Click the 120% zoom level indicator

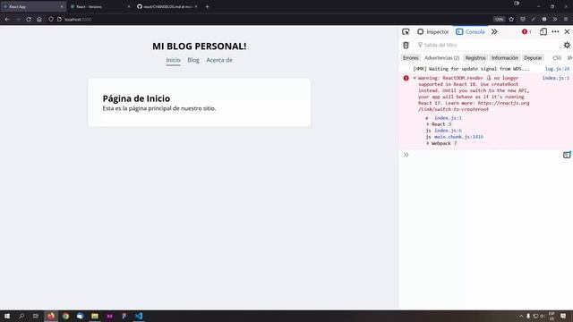[x=500, y=19]
